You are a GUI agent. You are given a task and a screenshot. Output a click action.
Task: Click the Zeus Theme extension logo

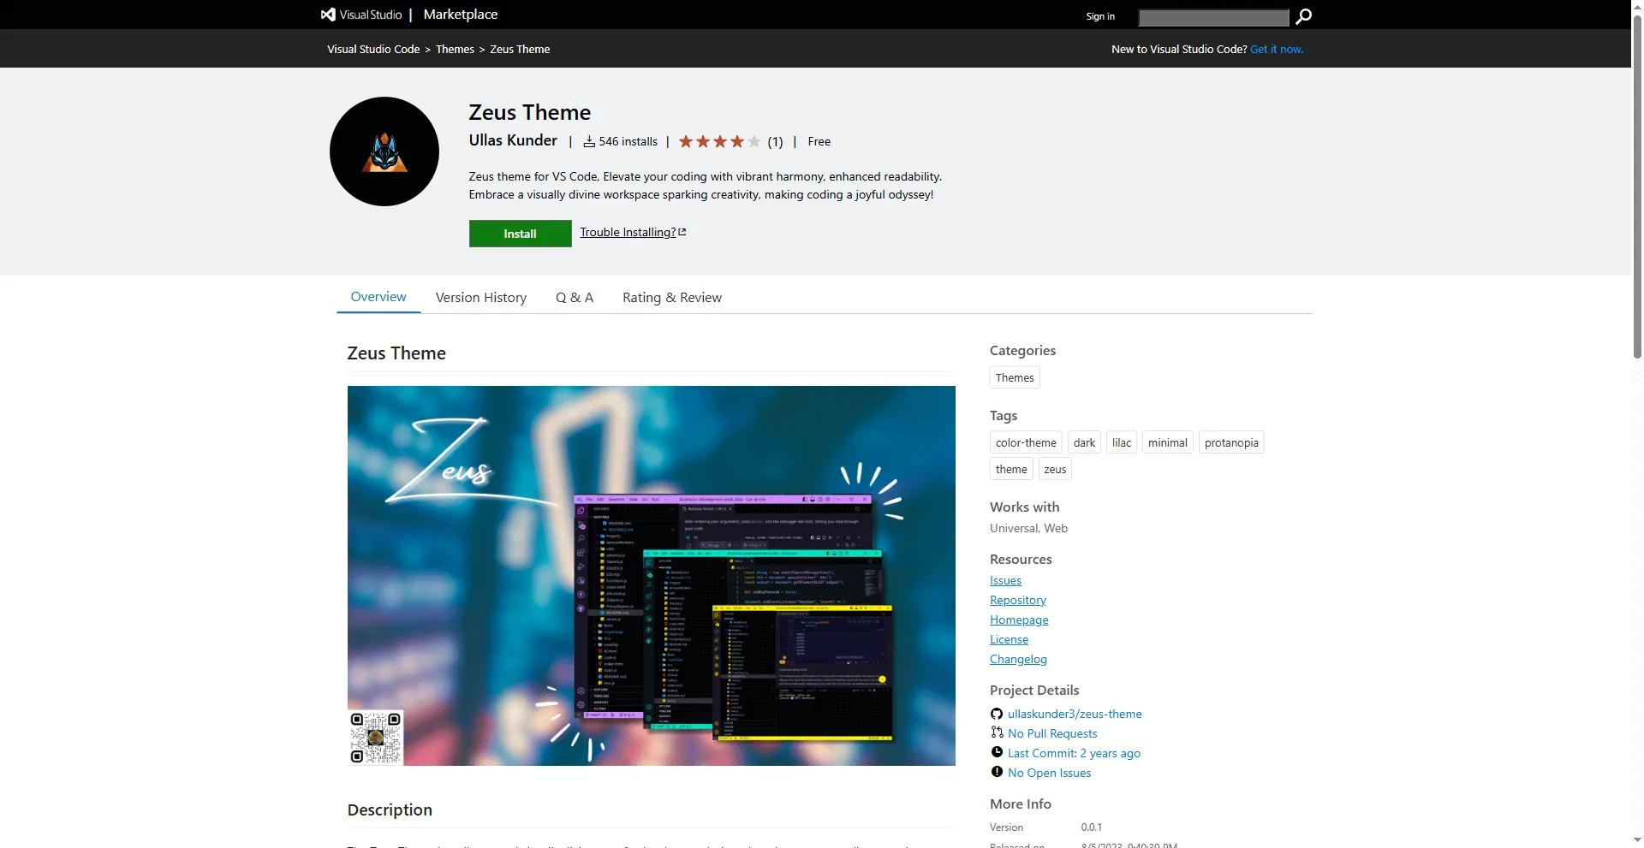click(384, 151)
